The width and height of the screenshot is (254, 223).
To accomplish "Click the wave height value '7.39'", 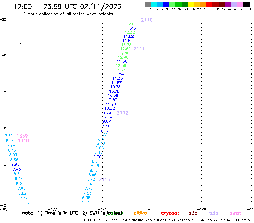I will click(24, 198).
